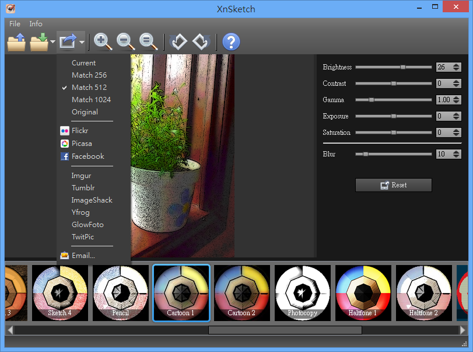This screenshot has height=352, width=473.
Task: Click the Gamma slider track
Action: [393, 100]
